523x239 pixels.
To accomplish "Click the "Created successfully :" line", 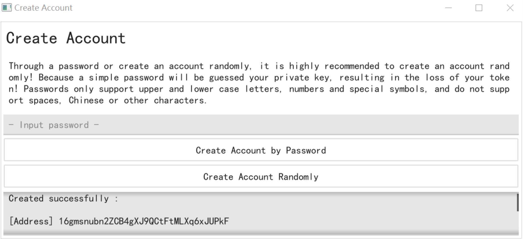I will click(x=63, y=199).
